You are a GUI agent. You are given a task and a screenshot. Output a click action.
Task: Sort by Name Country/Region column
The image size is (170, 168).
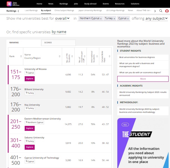click(x=59, y=56)
